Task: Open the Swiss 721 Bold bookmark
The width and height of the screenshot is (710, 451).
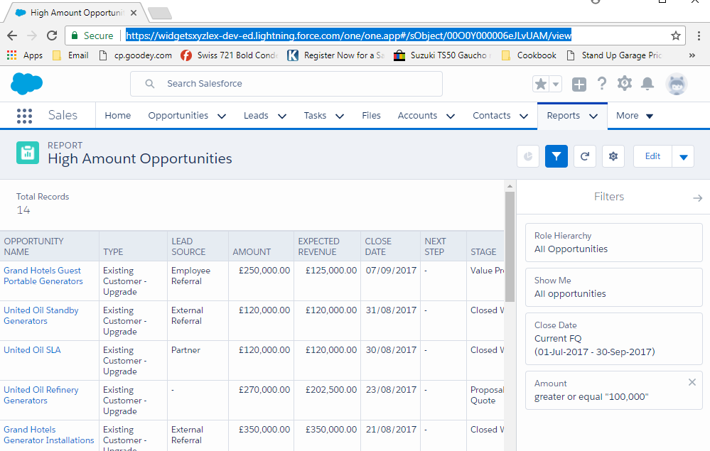Action: pyautogui.click(x=229, y=55)
